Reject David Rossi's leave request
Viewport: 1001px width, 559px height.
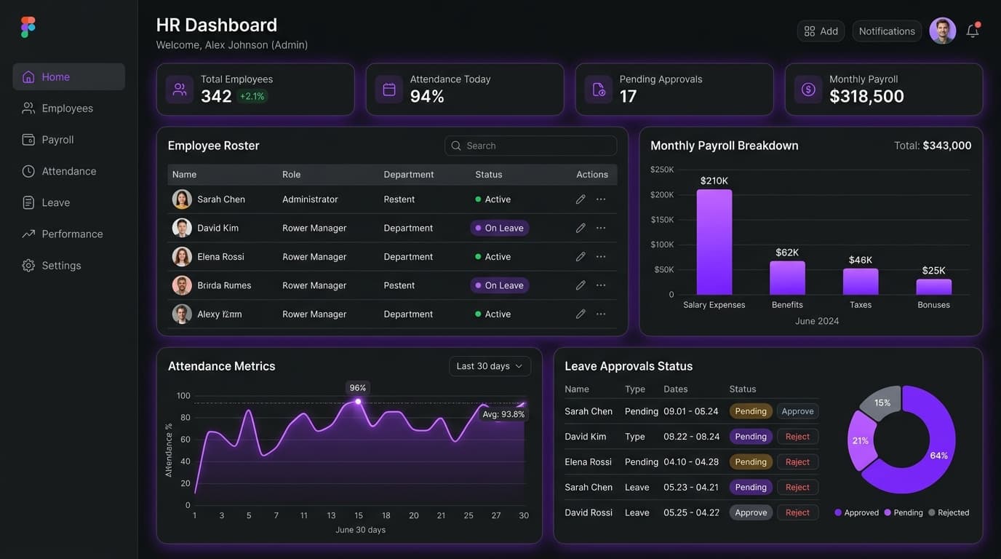[797, 512]
